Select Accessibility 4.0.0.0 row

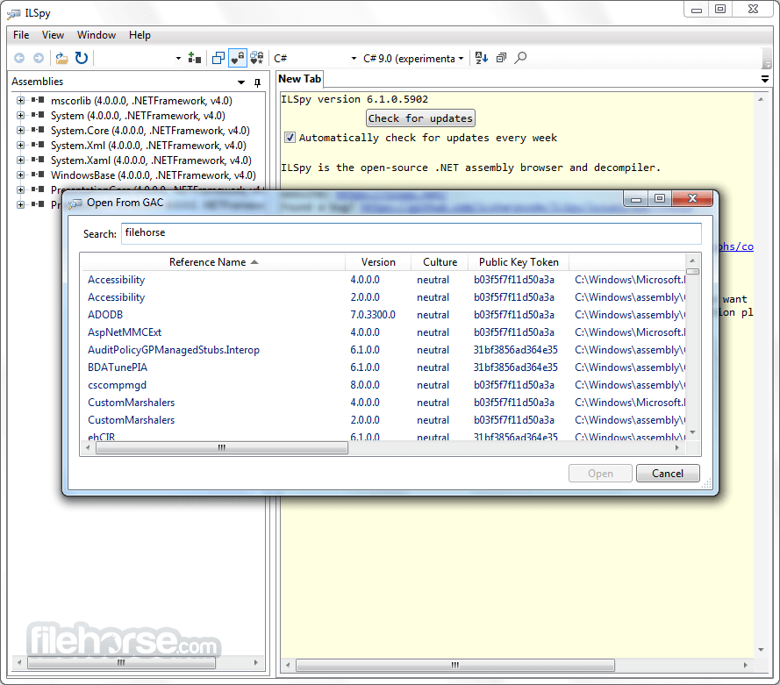(x=383, y=280)
